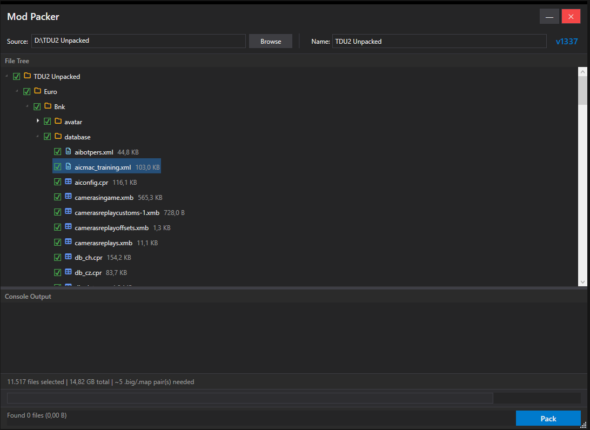The width and height of the screenshot is (590, 430).
Task: Close the Mod Packer window
Action: [x=571, y=17]
